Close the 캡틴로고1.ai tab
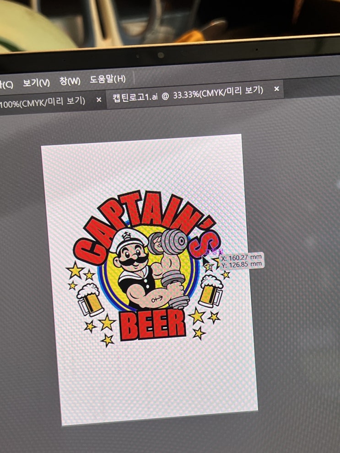 (x=277, y=89)
